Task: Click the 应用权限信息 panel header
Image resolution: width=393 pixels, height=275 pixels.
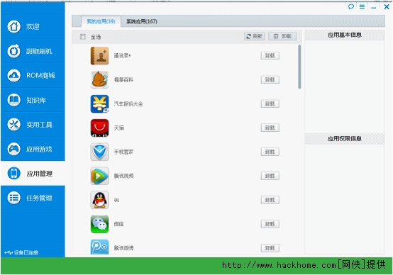Action: pos(345,139)
